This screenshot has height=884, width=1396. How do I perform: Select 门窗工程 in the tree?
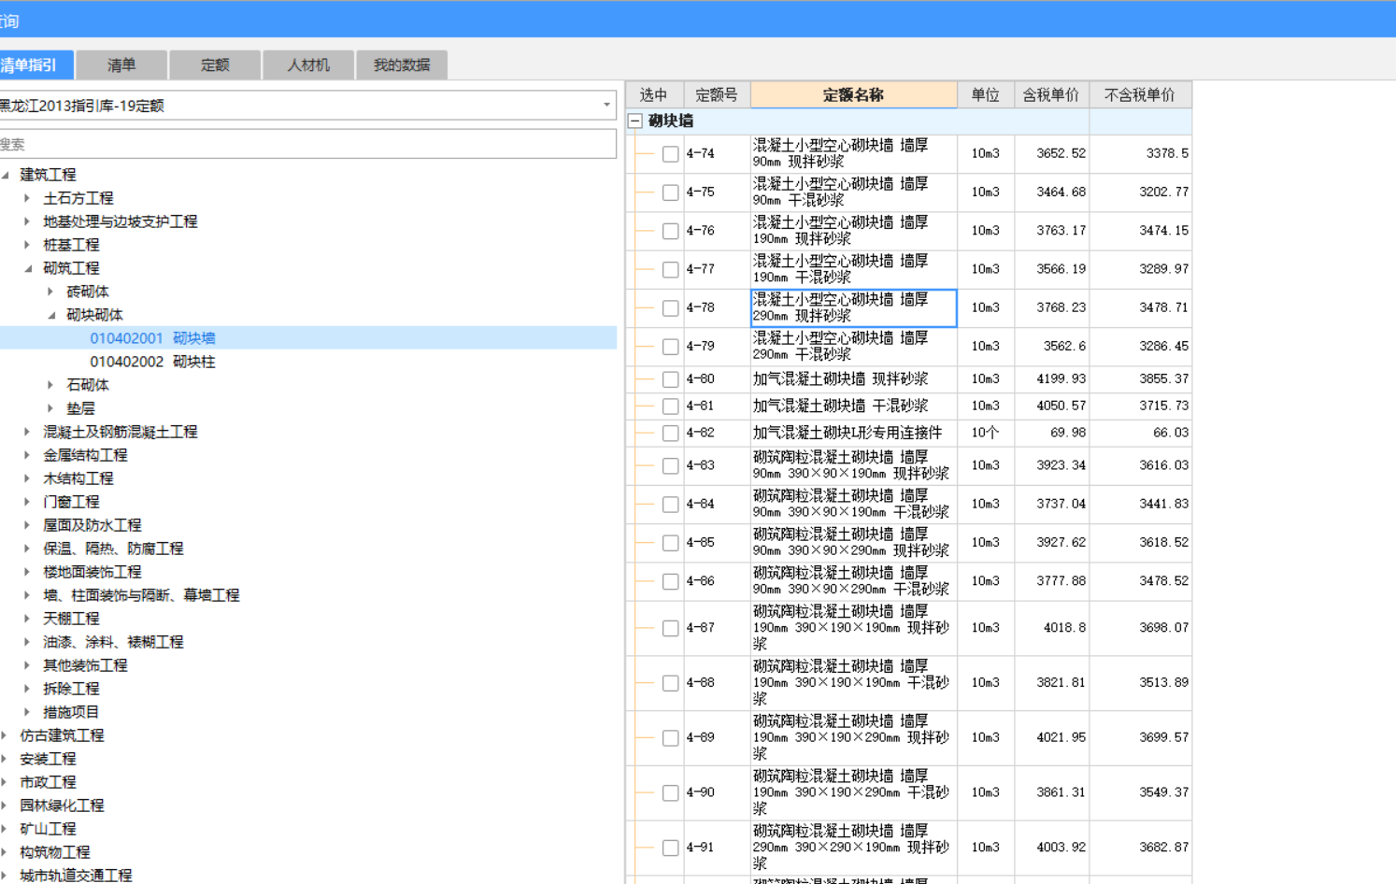click(x=71, y=502)
